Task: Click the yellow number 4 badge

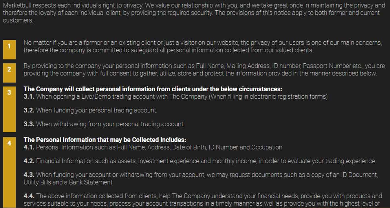Action: (9, 144)
